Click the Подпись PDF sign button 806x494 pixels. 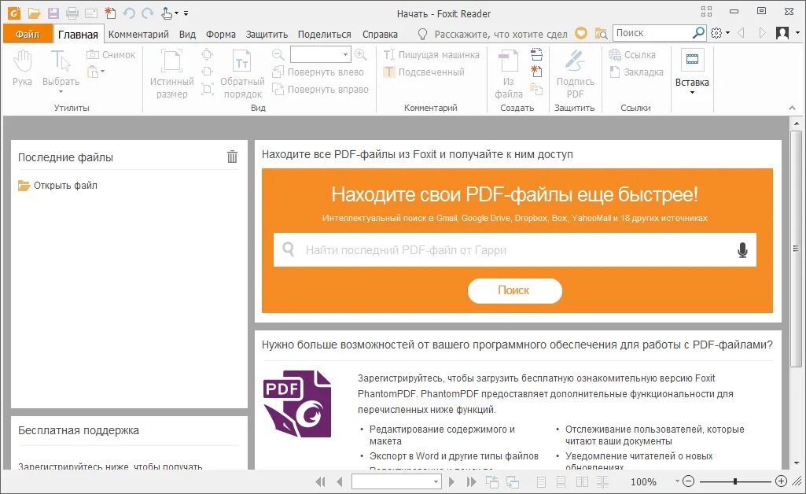pos(575,73)
